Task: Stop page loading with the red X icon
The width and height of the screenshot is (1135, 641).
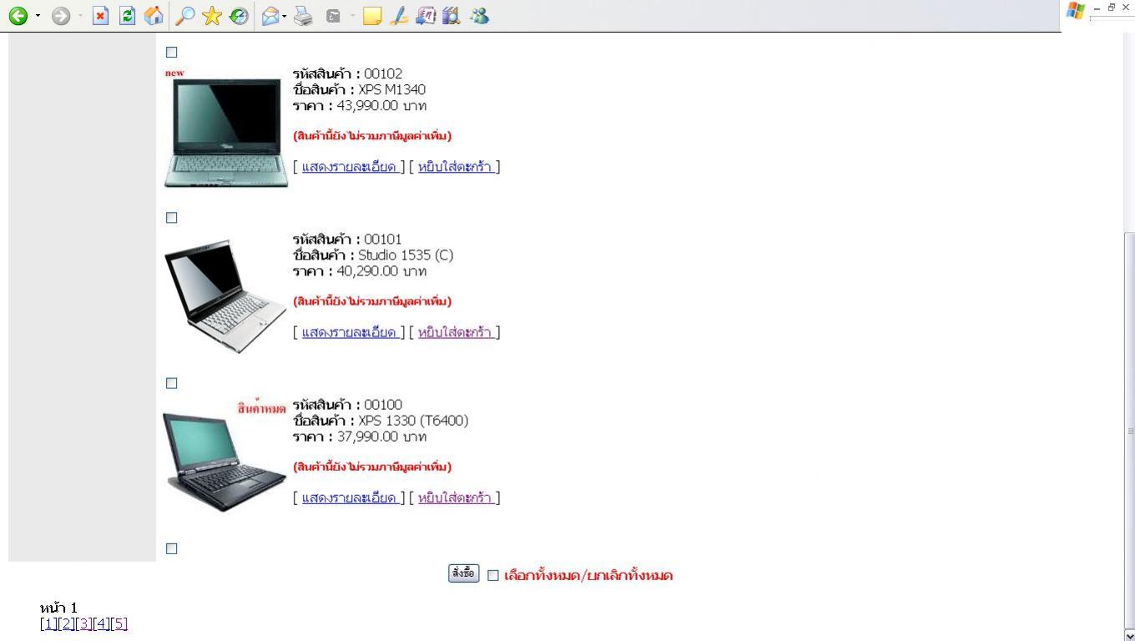Action: pyautogui.click(x=100, y=16)
